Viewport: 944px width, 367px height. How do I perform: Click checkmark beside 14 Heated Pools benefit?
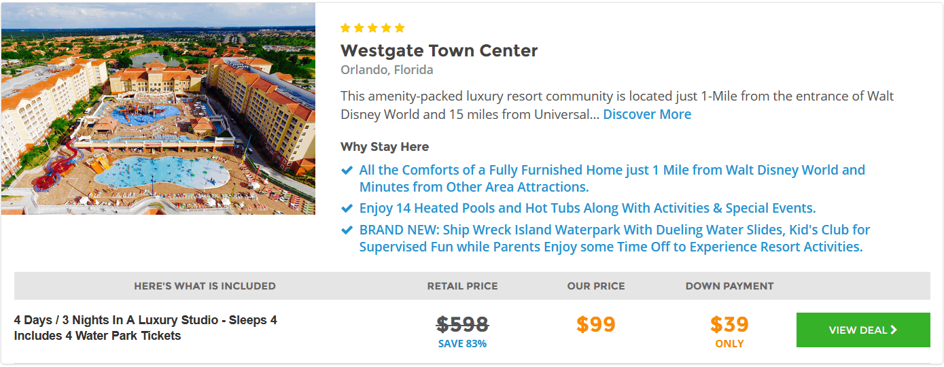[347, 208]
